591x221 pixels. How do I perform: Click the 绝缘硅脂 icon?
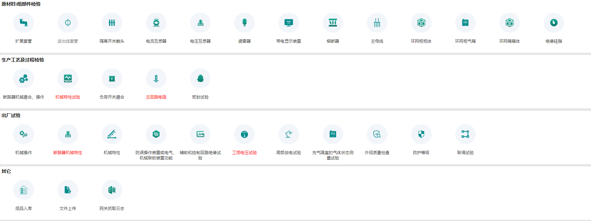coord(554,23)
